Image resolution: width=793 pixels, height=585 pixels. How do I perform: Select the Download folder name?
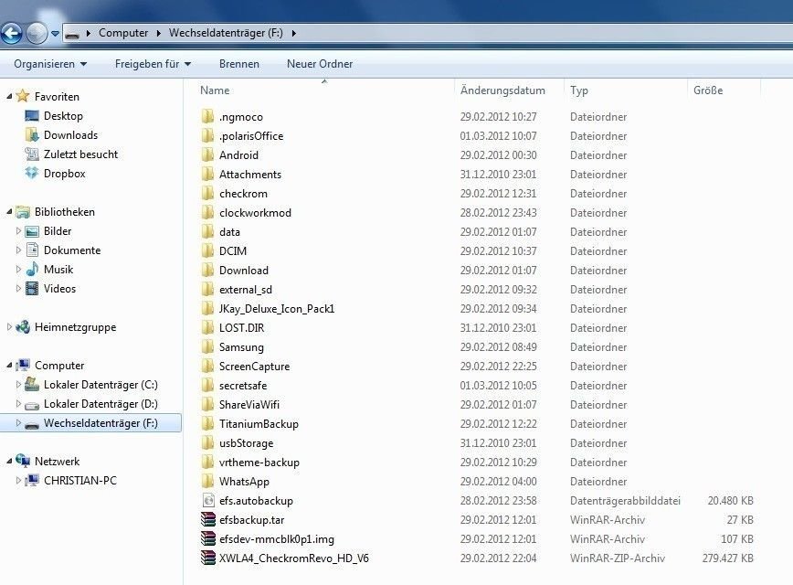coord(244,271)
